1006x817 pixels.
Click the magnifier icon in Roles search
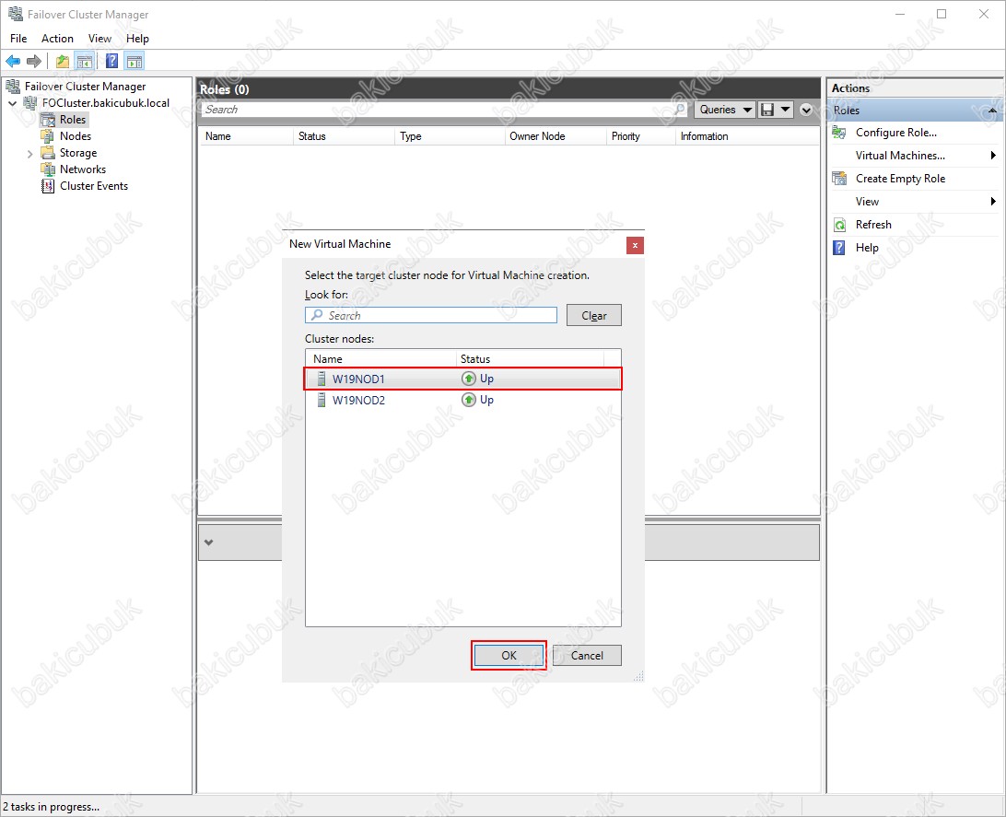(x=680, y=110)
